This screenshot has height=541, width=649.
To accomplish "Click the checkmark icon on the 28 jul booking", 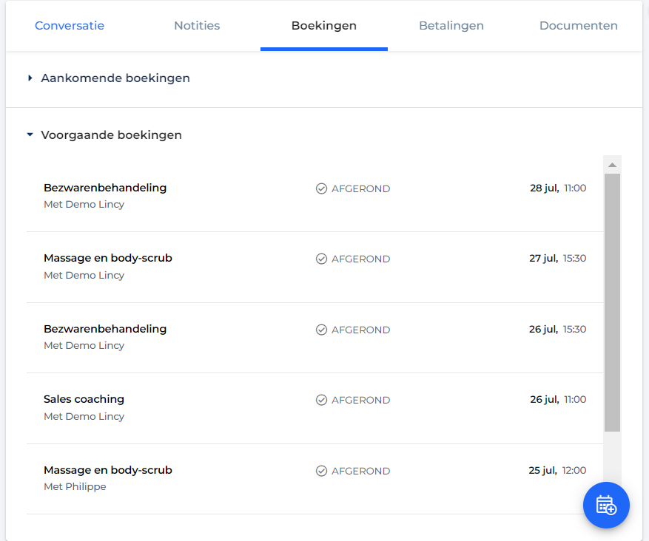I will point(322,188).
